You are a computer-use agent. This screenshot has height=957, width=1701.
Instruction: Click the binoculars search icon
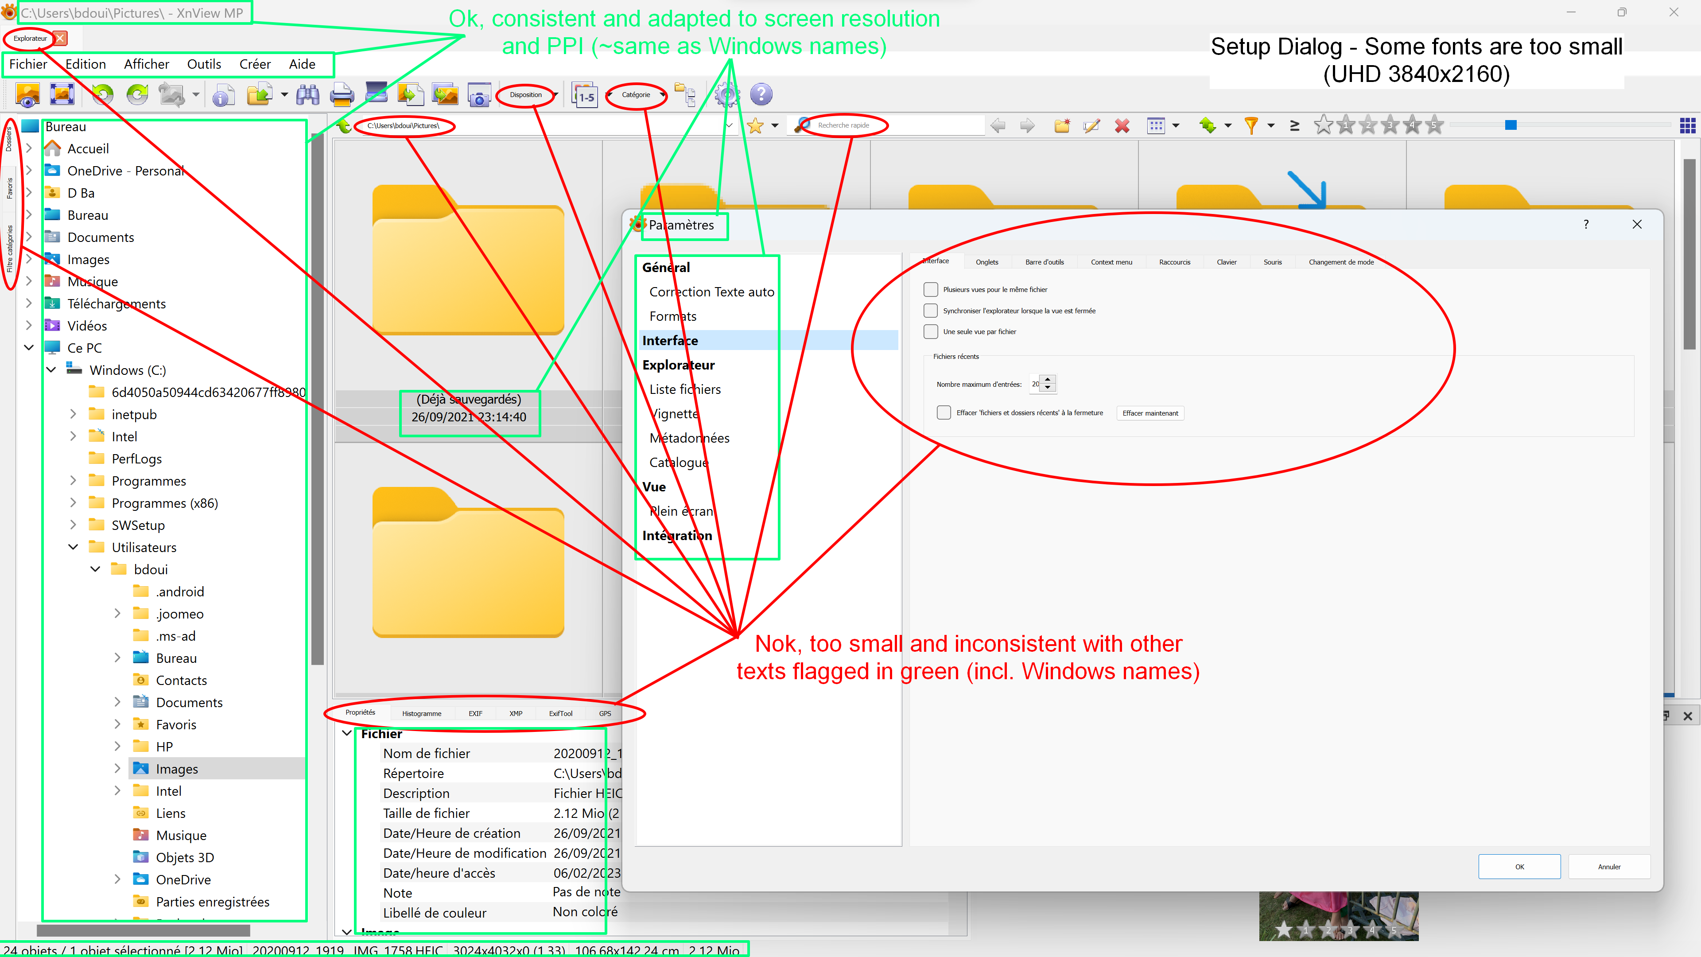(x=308, y=95)
